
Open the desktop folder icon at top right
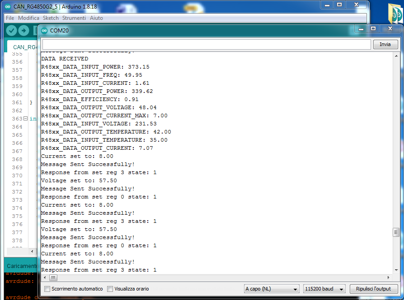pyautogui.click(x=396, y=16)
